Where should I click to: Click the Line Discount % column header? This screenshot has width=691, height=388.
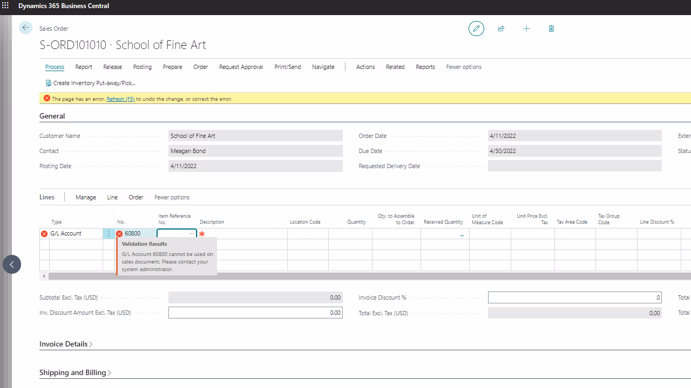click(657, 222)
